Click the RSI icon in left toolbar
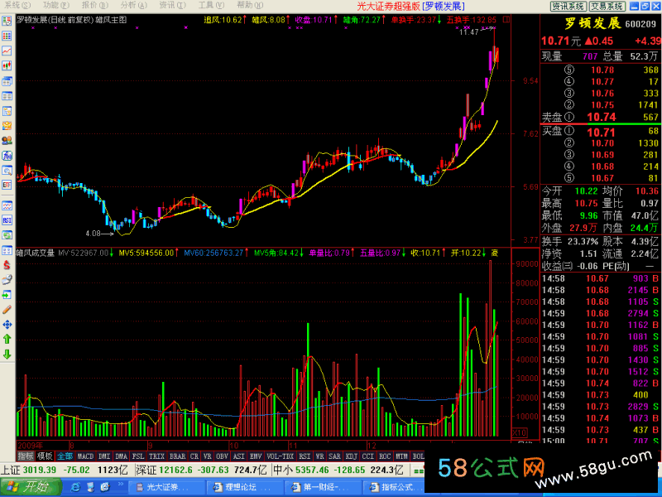This screenshot has height=497, width=662. [x=7, y=220]
